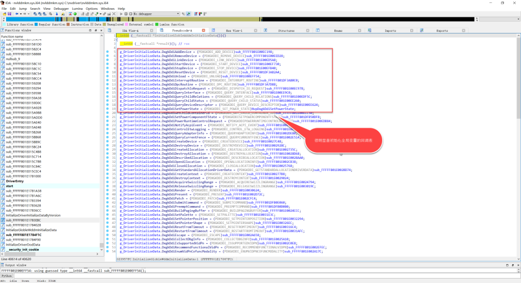Jump forward with the right arrow icon
The width and height of the screenshot is (521, 283).
tap(24, 14)
